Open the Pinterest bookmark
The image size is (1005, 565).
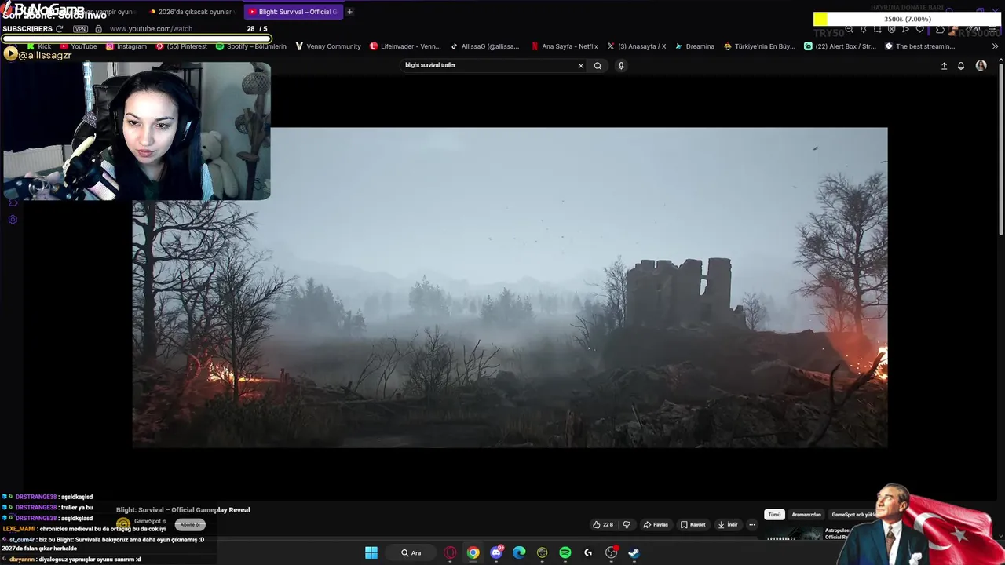click(x=181, y=46)
